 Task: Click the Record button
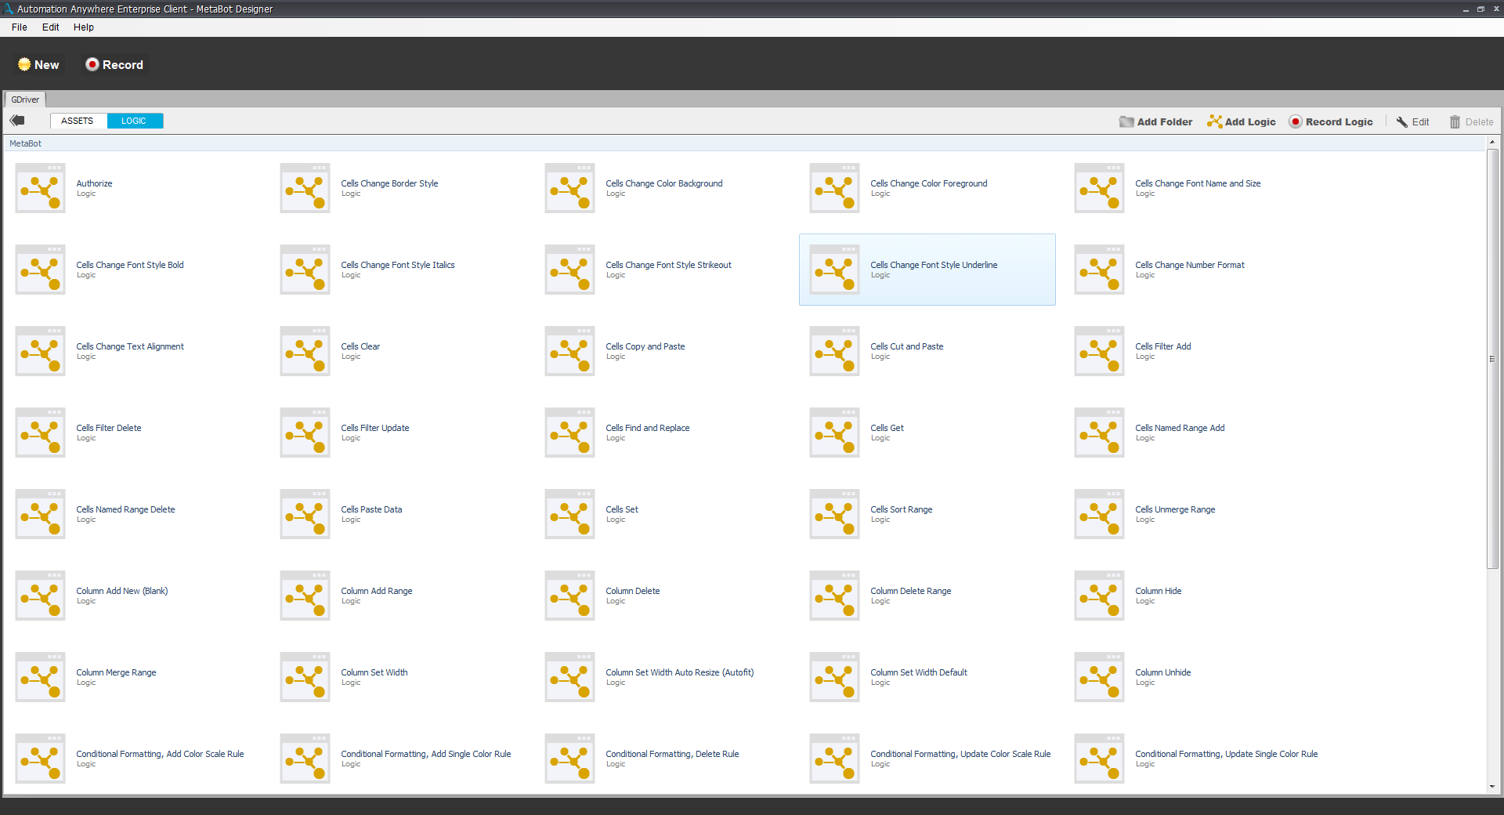click(x=114, y=65)
